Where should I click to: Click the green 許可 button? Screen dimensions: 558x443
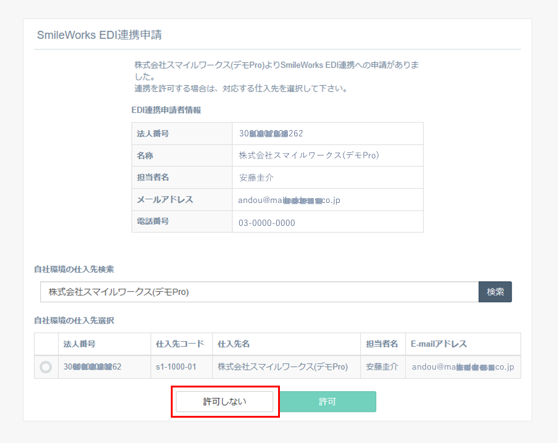coord(328,402)
